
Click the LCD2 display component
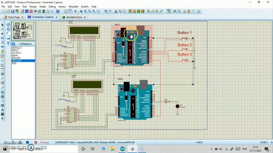87,86
